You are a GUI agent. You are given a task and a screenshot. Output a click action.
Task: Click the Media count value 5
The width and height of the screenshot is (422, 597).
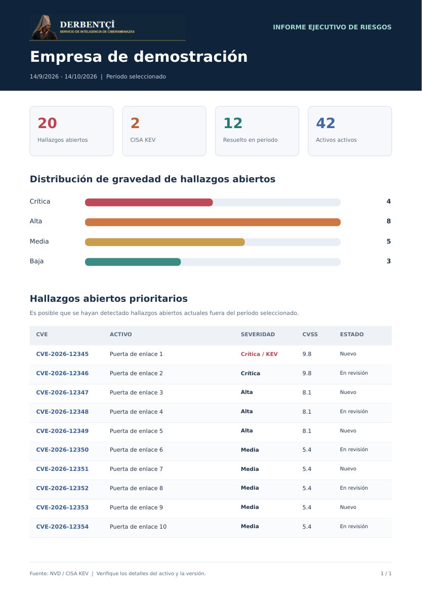389,242
